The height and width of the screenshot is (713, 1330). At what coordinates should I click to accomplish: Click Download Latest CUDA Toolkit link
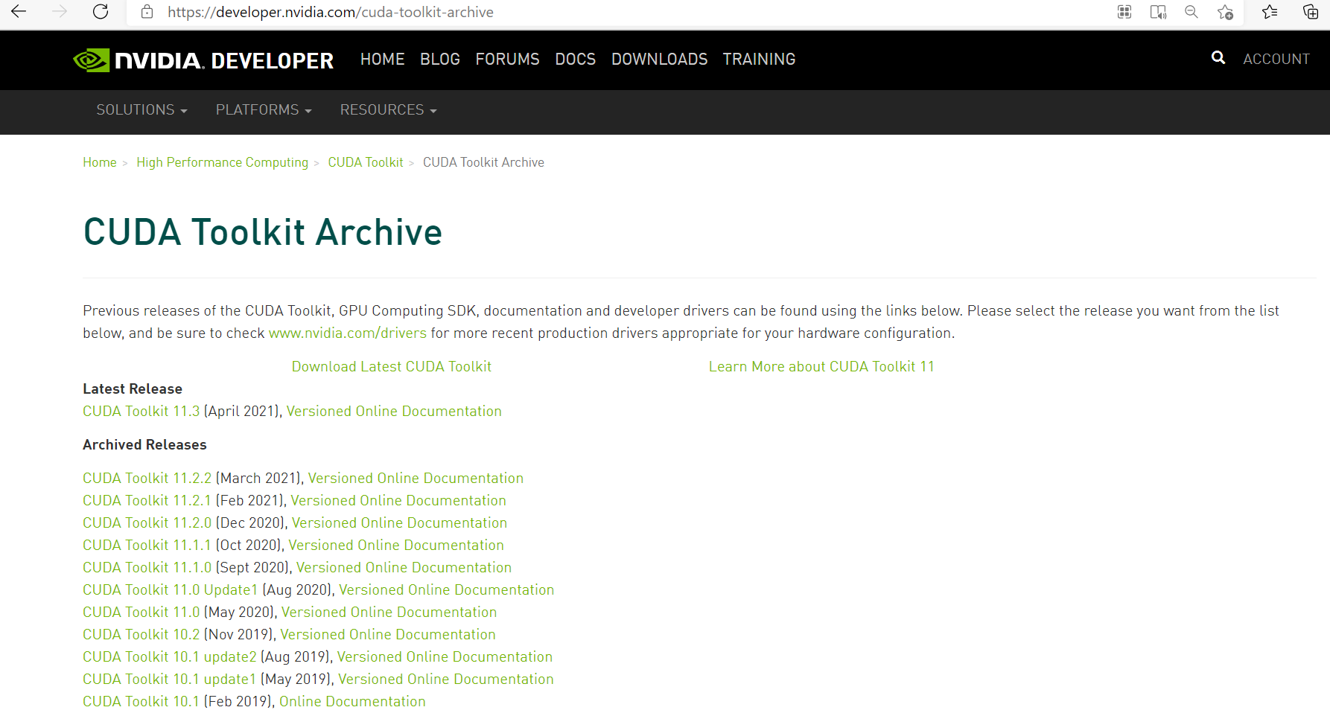click(391, 366)
